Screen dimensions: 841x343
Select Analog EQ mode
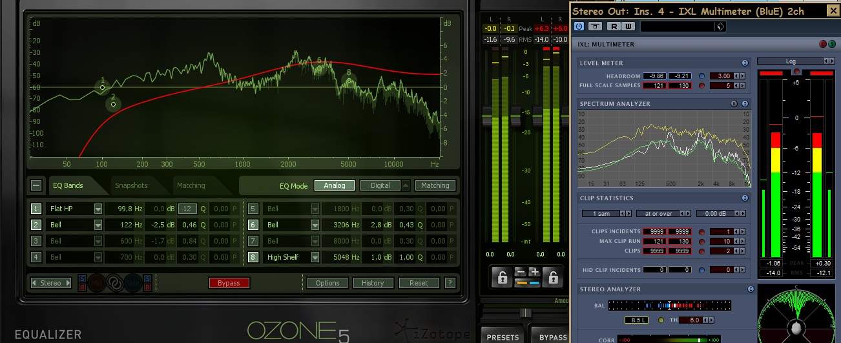[x=335, y=185]
